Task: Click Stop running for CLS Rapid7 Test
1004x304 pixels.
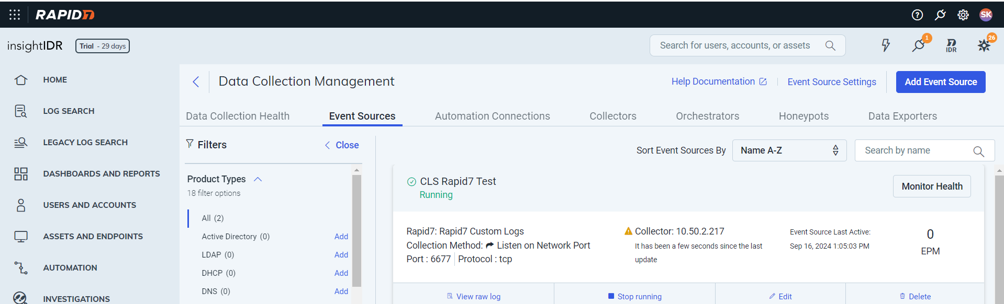Action: pyautogui.click(x=634, y=296)
